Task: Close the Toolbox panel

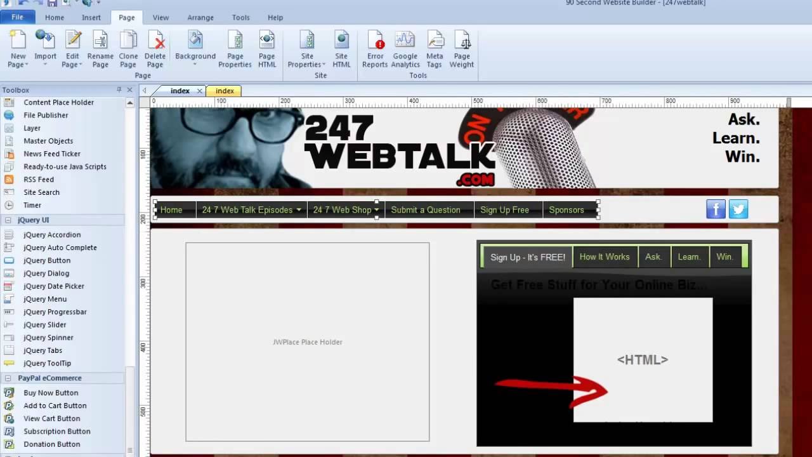Action: tap(130, 90)
